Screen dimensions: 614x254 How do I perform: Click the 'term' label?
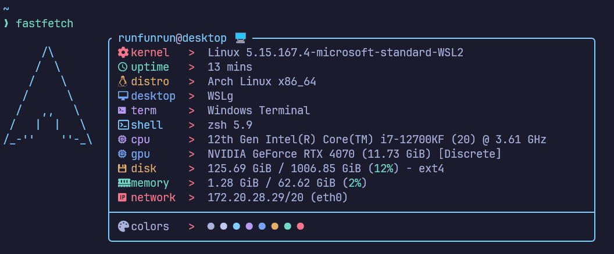[x=144, y=111]
